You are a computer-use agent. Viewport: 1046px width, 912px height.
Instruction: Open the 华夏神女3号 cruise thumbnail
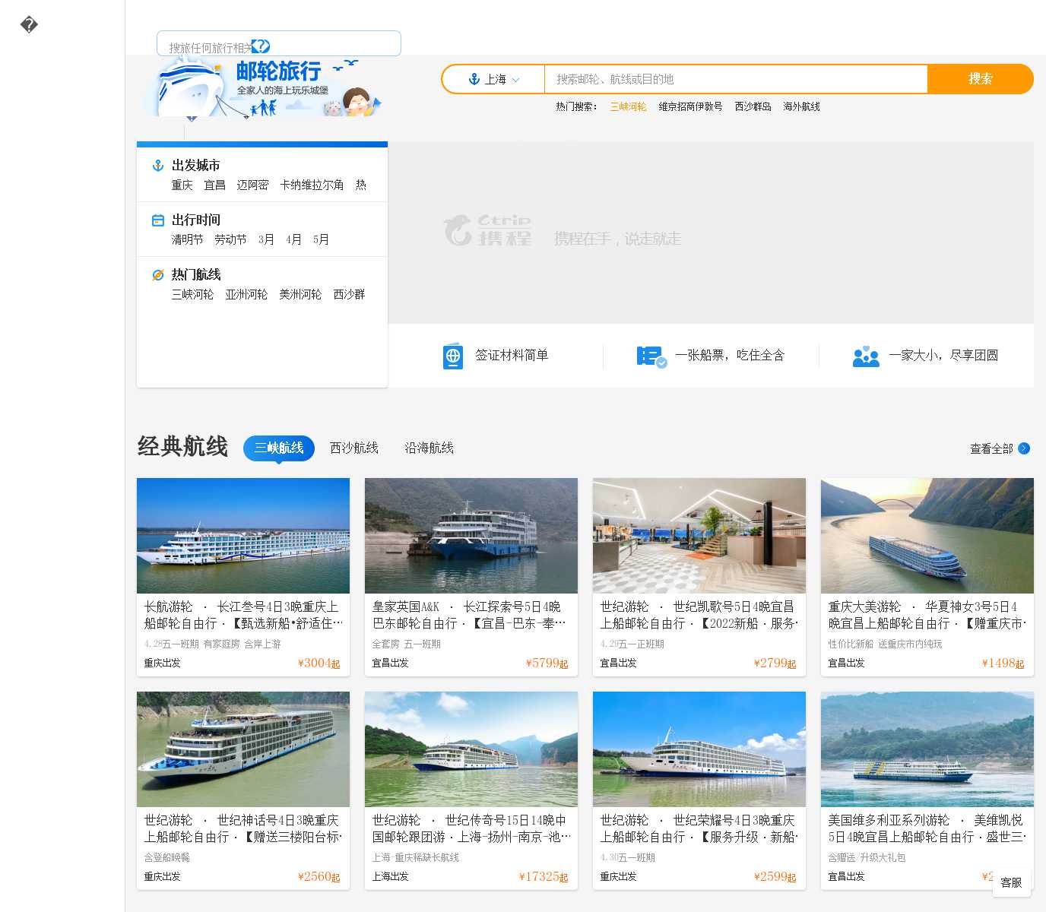[x=927, y=535]
